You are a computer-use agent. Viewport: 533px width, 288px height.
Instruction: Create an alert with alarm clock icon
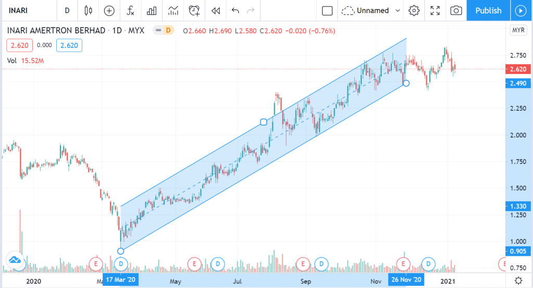pyautogui.click(x=194, y=11)
